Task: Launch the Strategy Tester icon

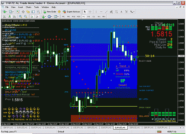Action: tap(38, 12)
